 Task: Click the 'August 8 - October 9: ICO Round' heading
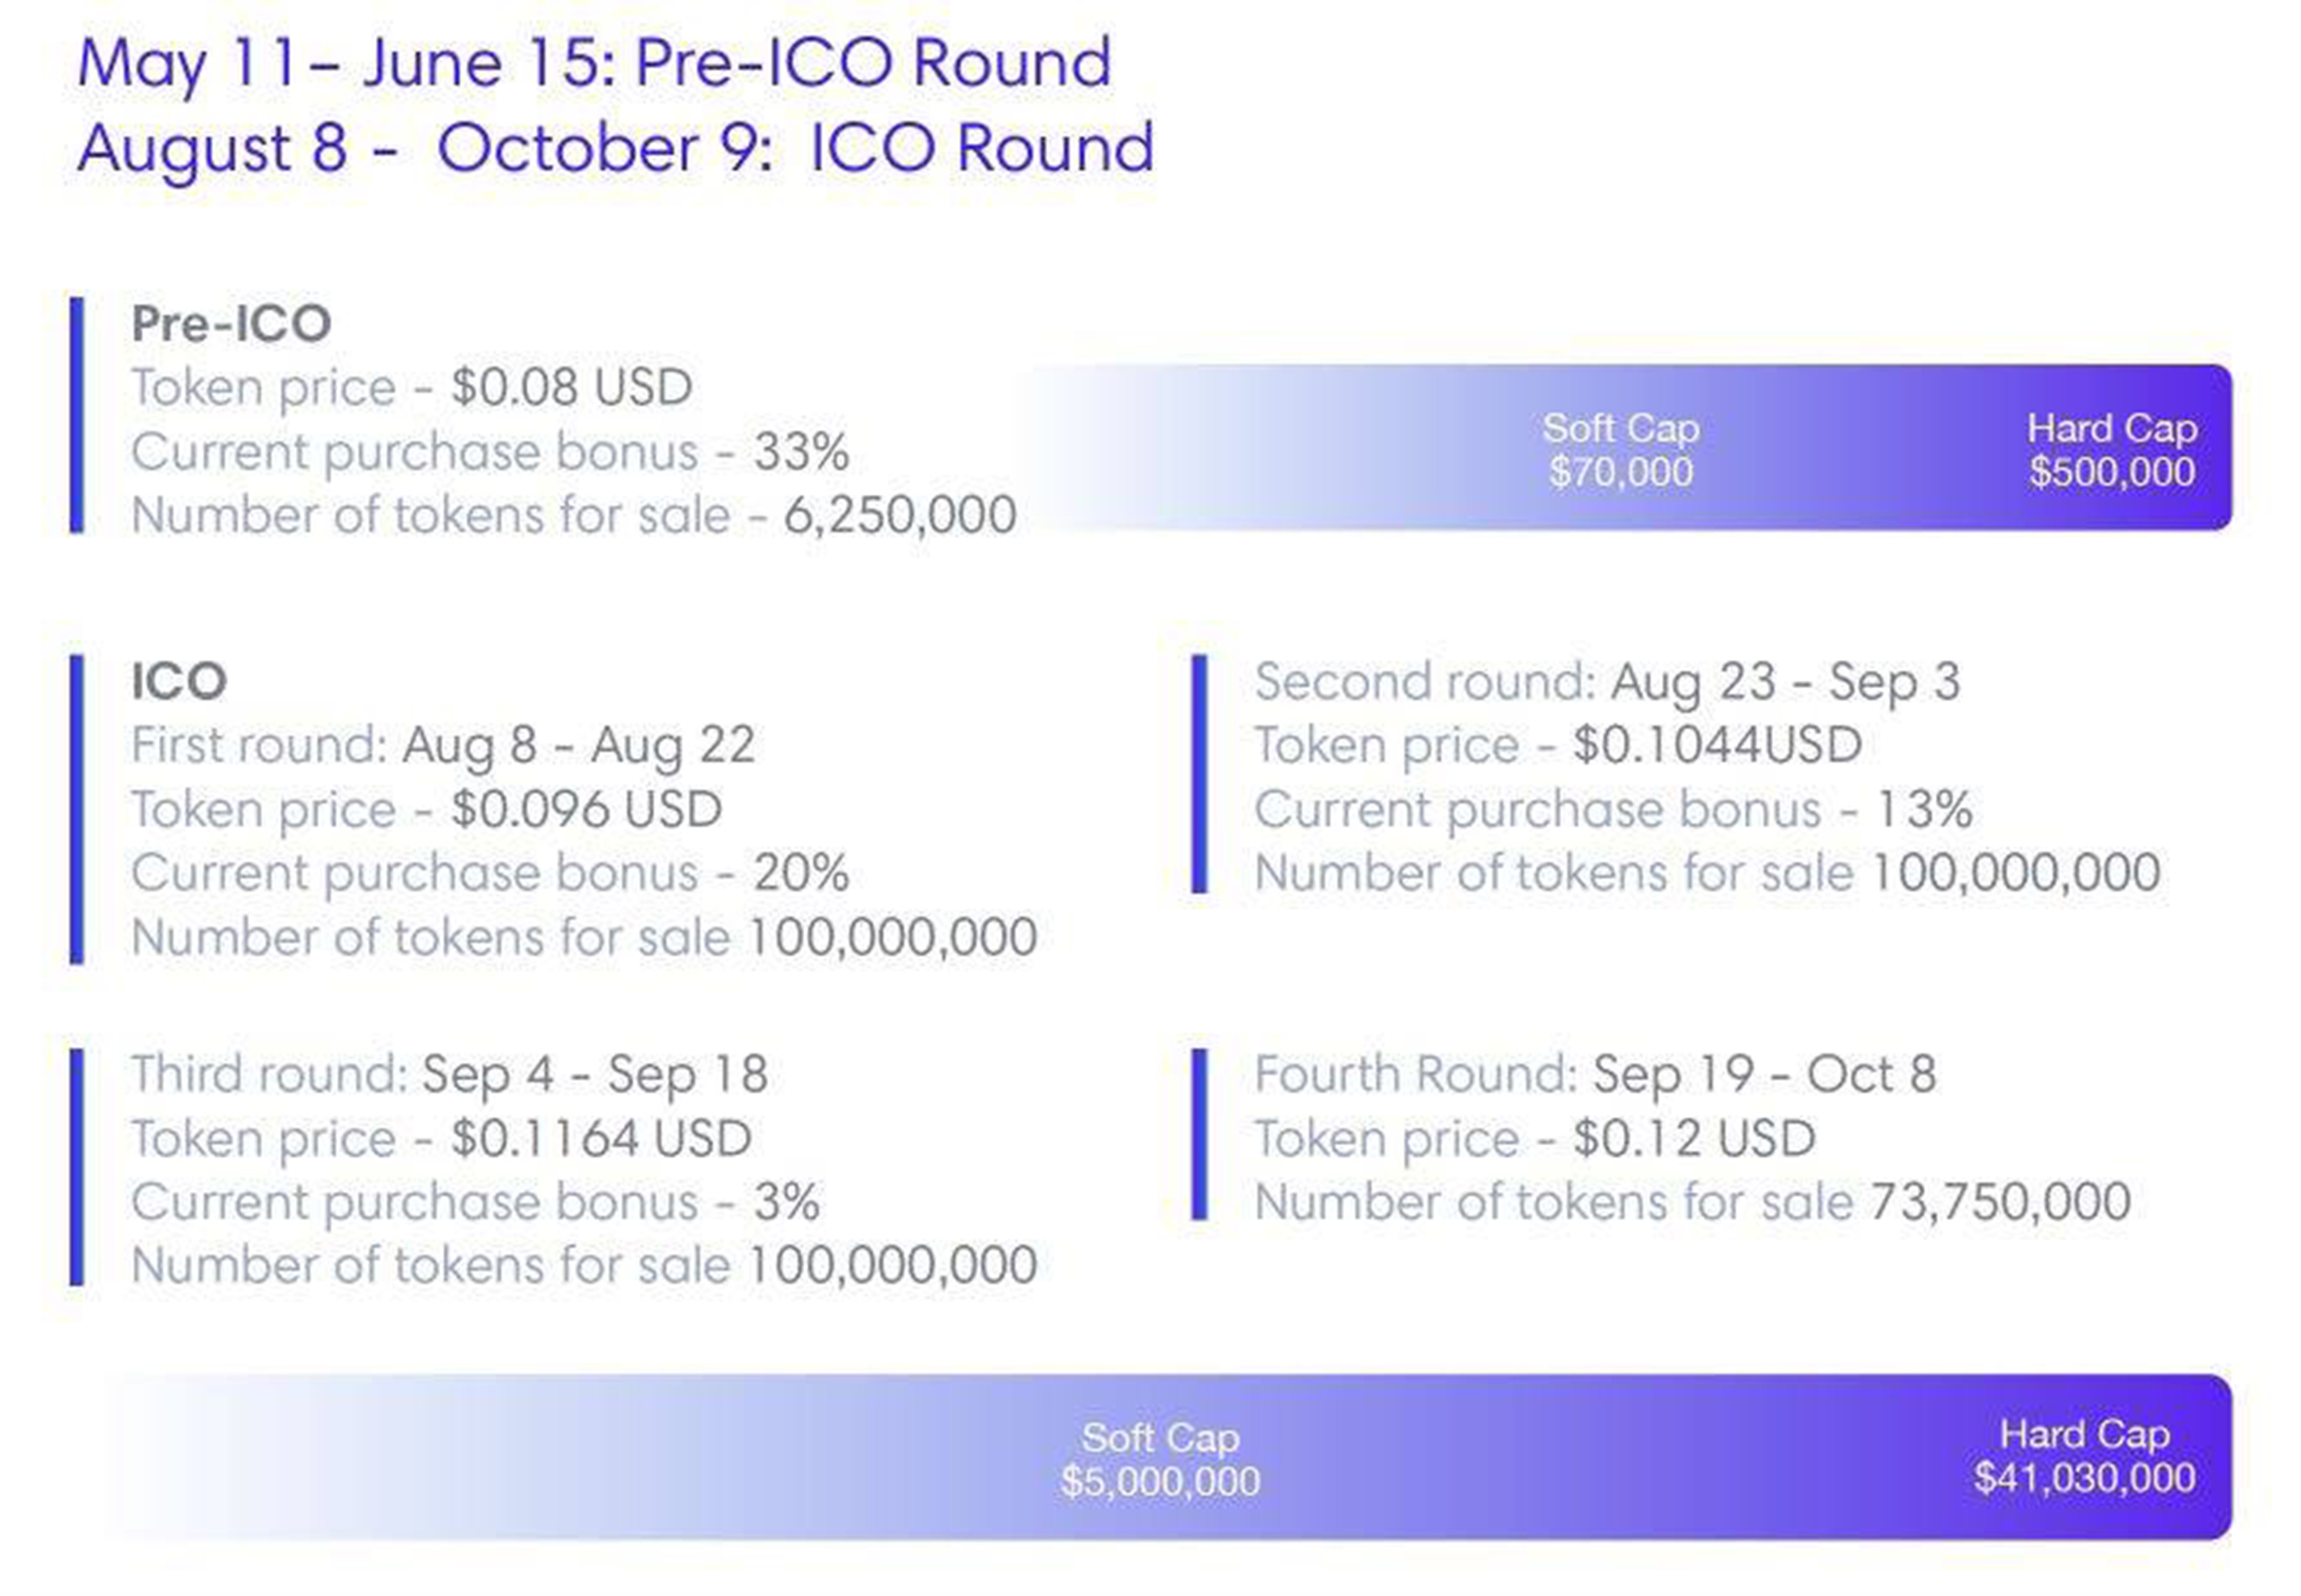point(615,148)
